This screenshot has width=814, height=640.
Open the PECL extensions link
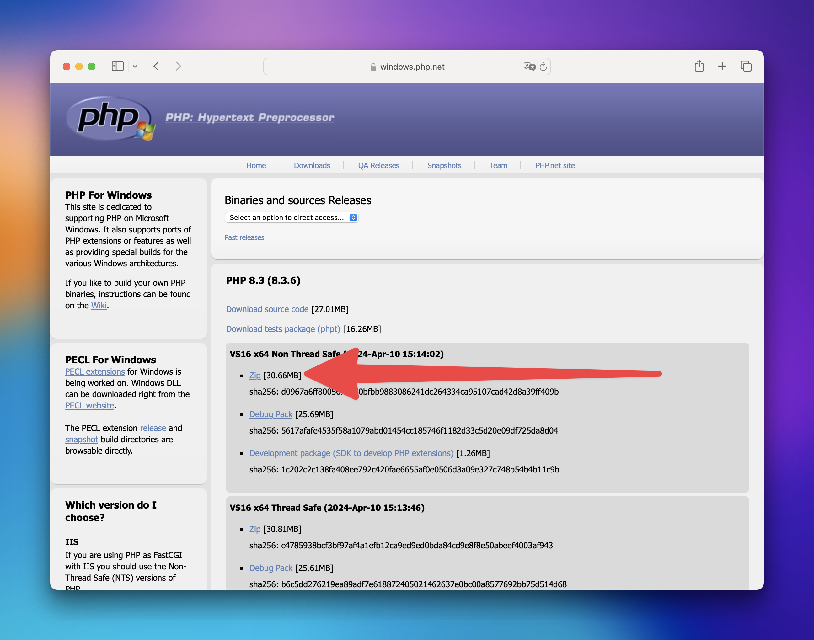(95, 371)
